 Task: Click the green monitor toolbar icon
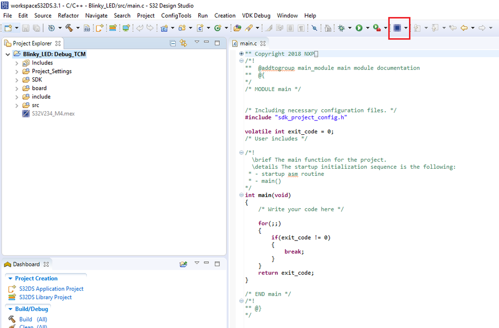126,28
